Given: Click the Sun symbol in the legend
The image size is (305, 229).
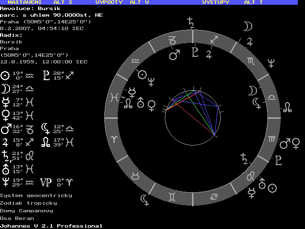Looking at the screenshot, I should 5,75.
